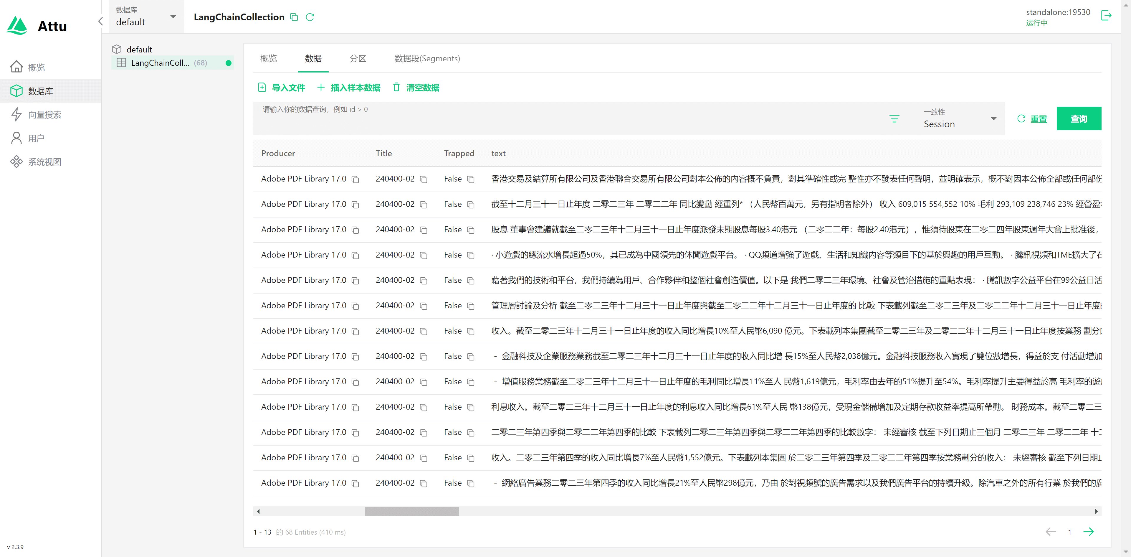Copy Producer in row starting 利息收入

point(355,407)
